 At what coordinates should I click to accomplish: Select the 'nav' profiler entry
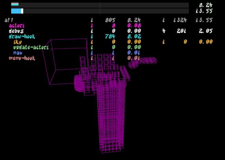click(x=18, y=53)
